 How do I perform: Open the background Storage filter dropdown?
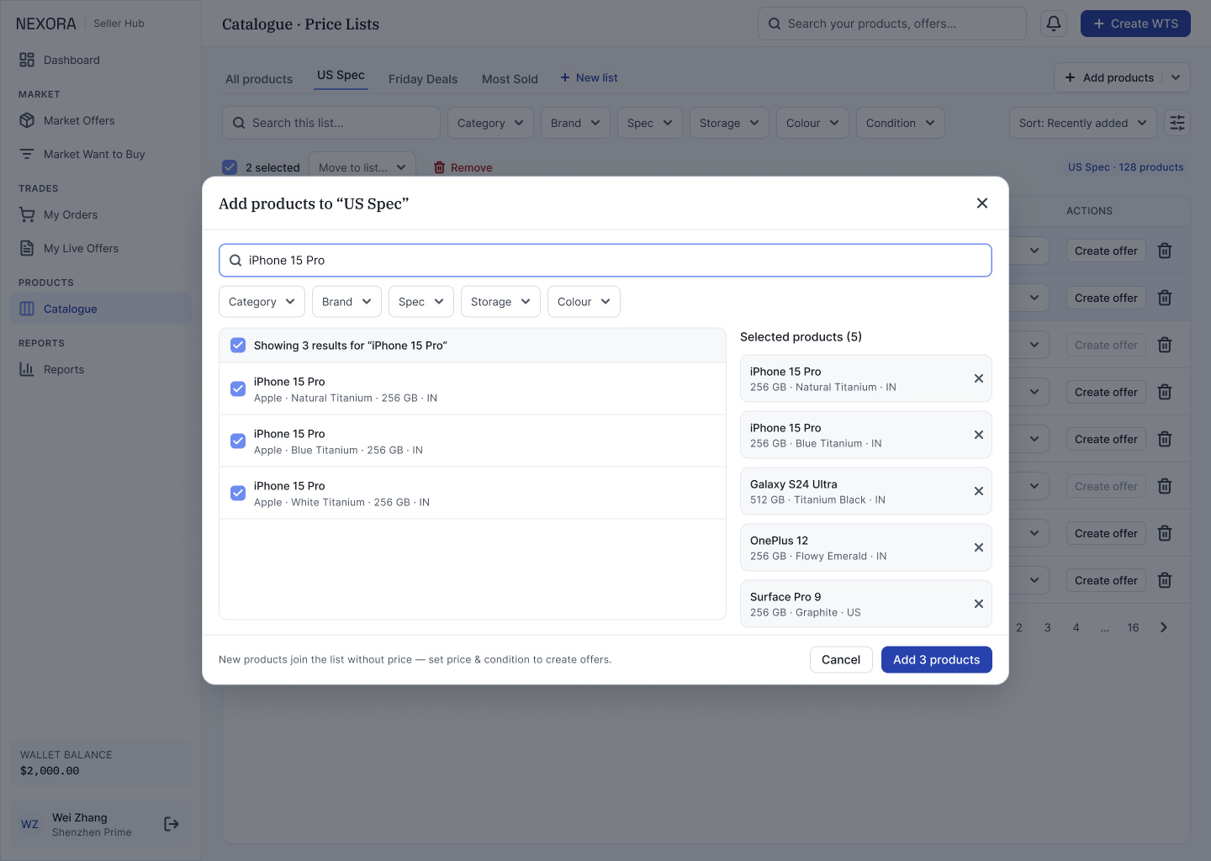pyautogui.click(x=729, y=123)
